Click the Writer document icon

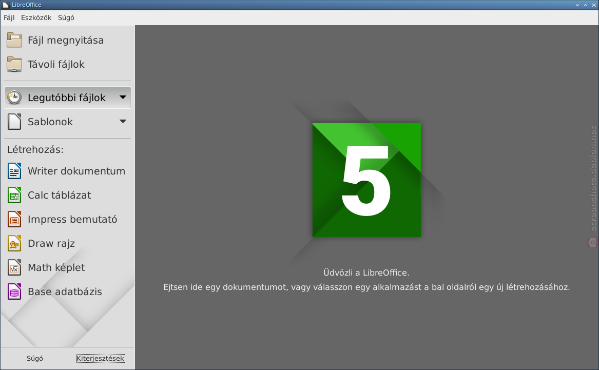pos(14,171)
